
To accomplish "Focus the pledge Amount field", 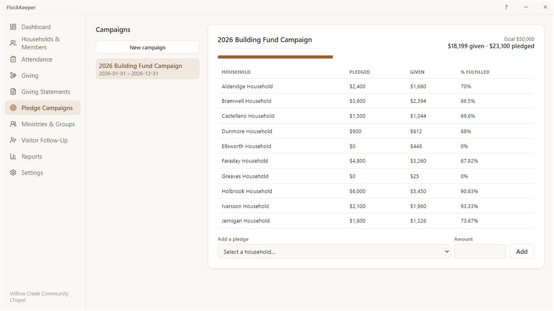I will click(480, 252).
